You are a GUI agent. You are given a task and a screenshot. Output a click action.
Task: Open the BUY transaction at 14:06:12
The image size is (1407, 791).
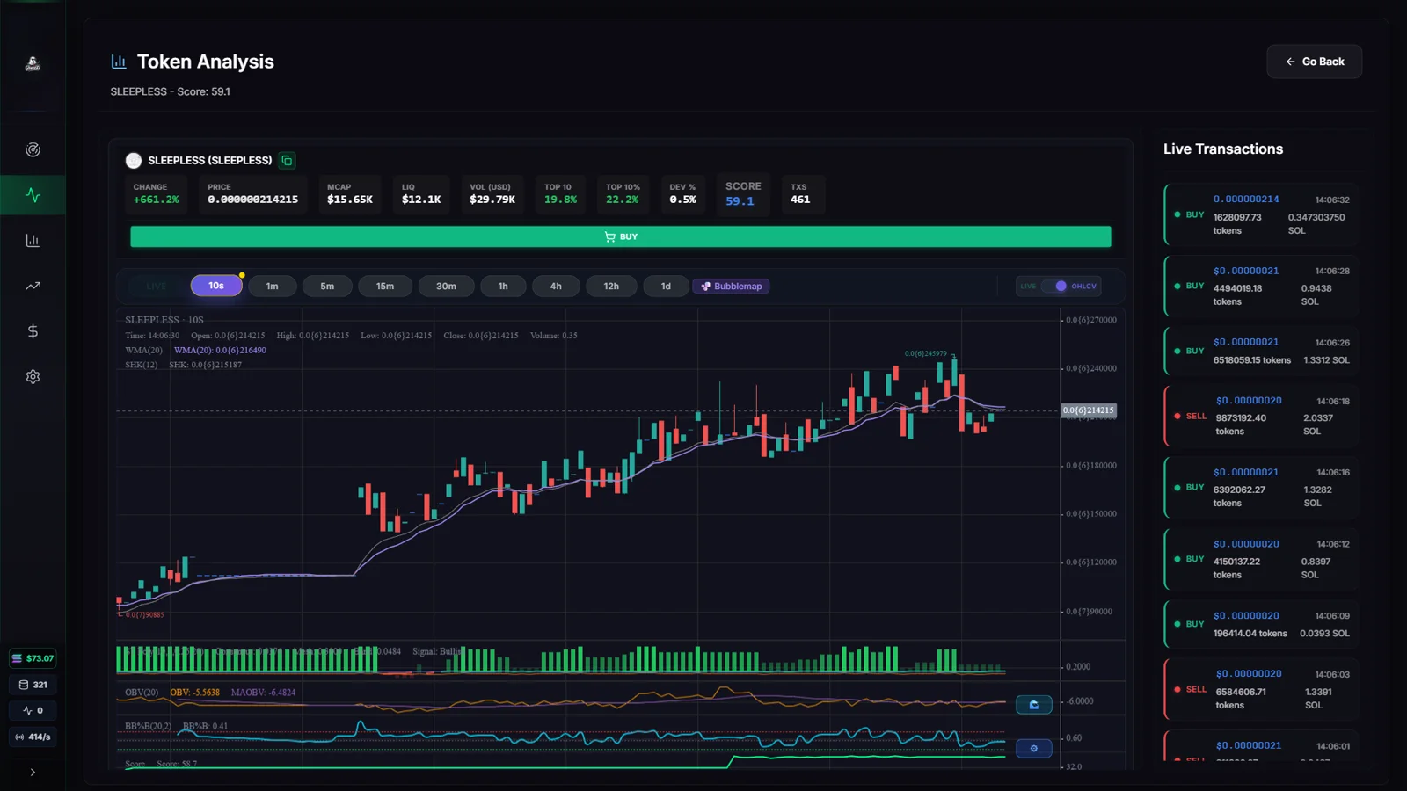(1262, 559)
